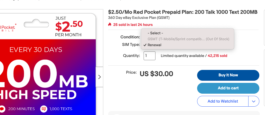Focus the Quantity input field
Image resolution: width=265 pixels, height=115 pixels.
tap(150, 56)
